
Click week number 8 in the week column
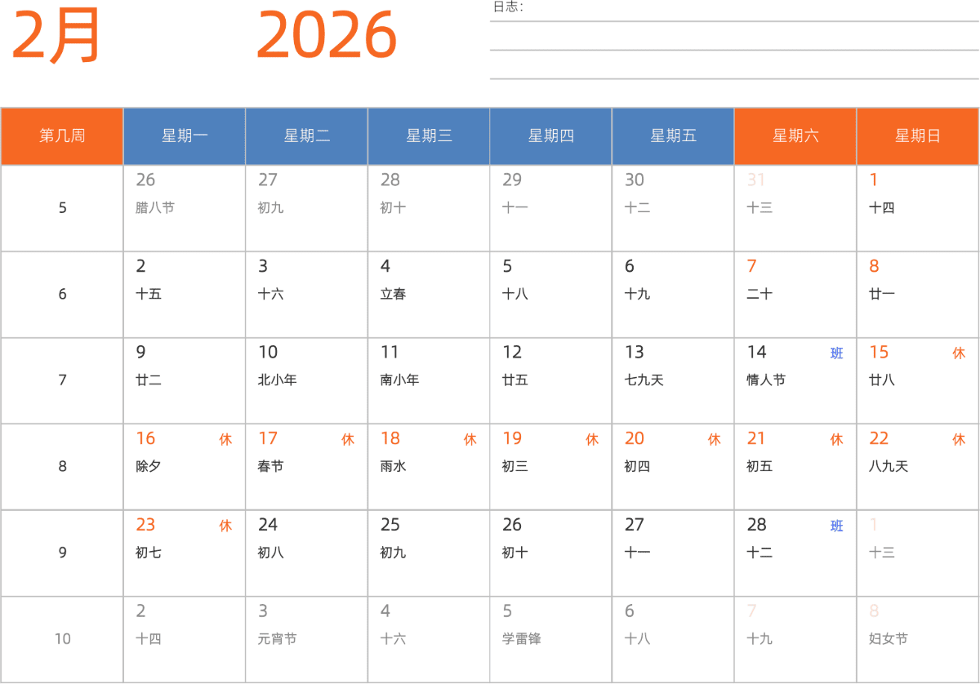(63, 467)
